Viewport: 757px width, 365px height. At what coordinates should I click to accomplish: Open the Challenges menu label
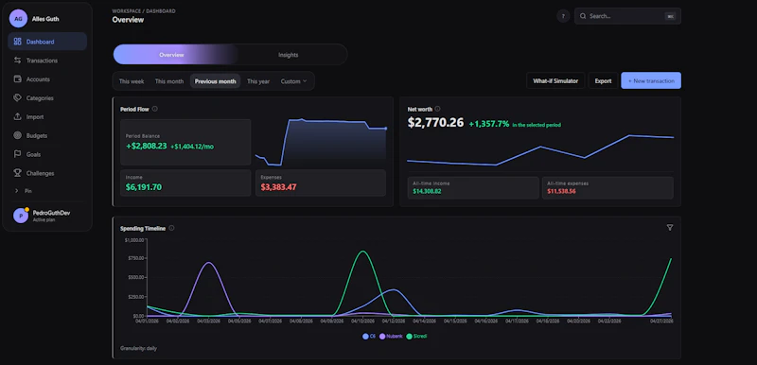click(x=40, y=174)
